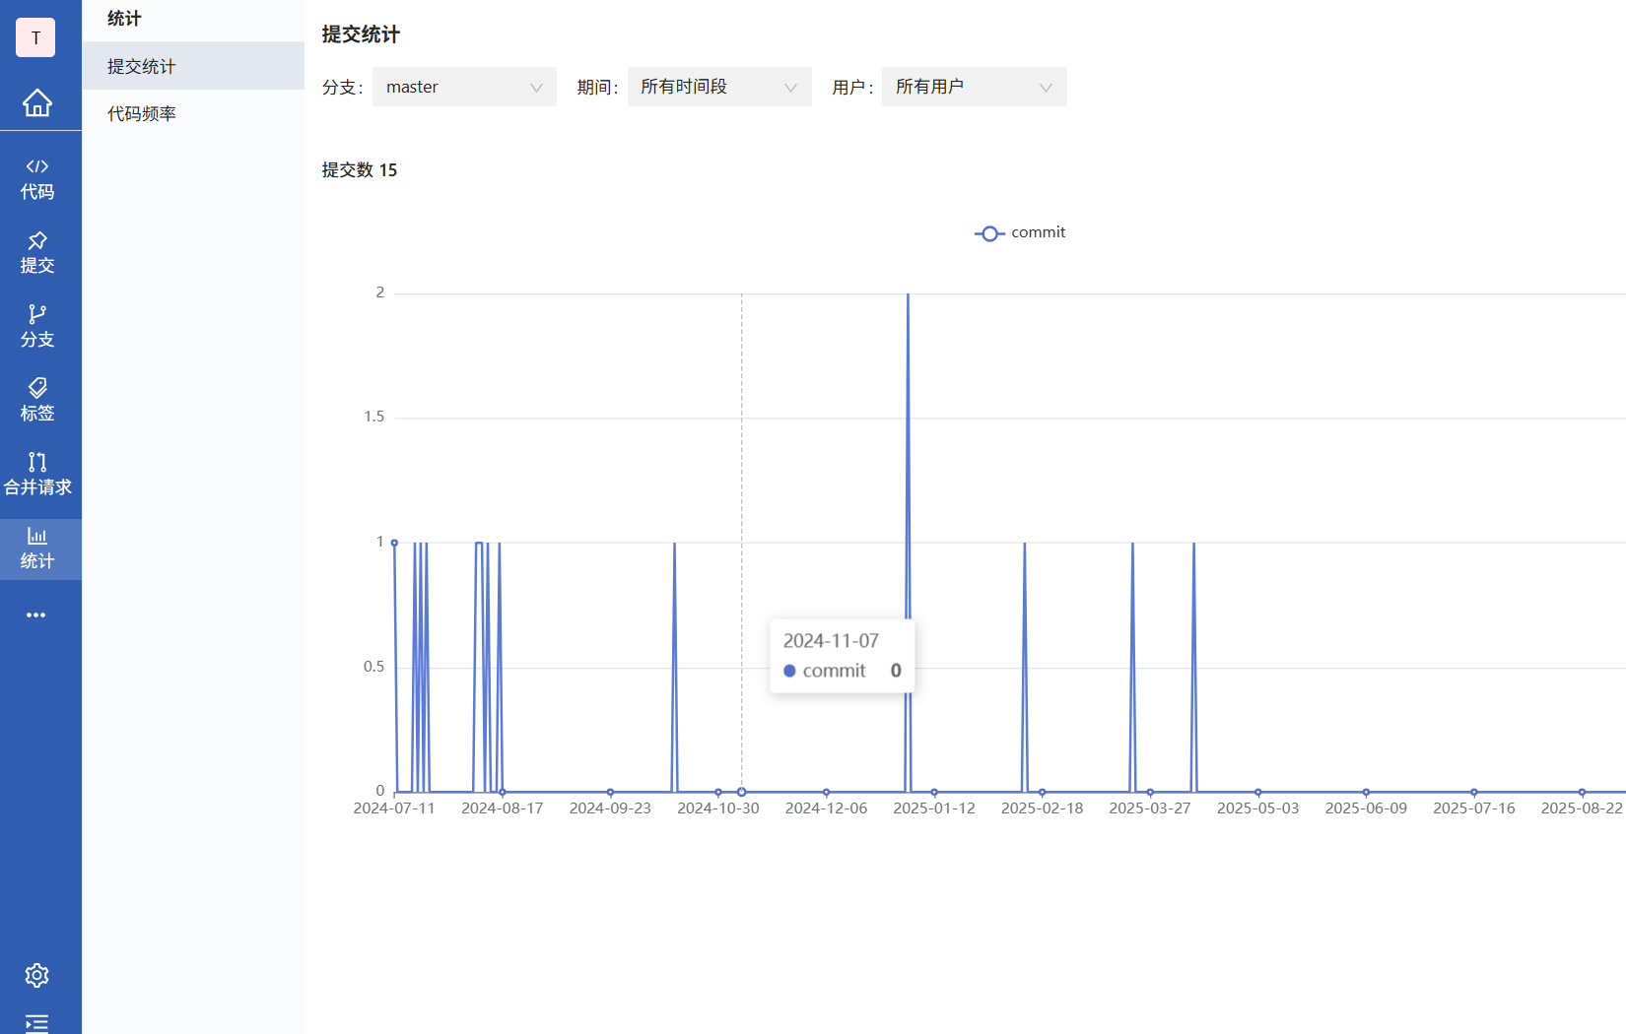Open the 所有时间段 period dropdown
The width and height of the screenshot is (1626, 1034).
coord(718,87)
